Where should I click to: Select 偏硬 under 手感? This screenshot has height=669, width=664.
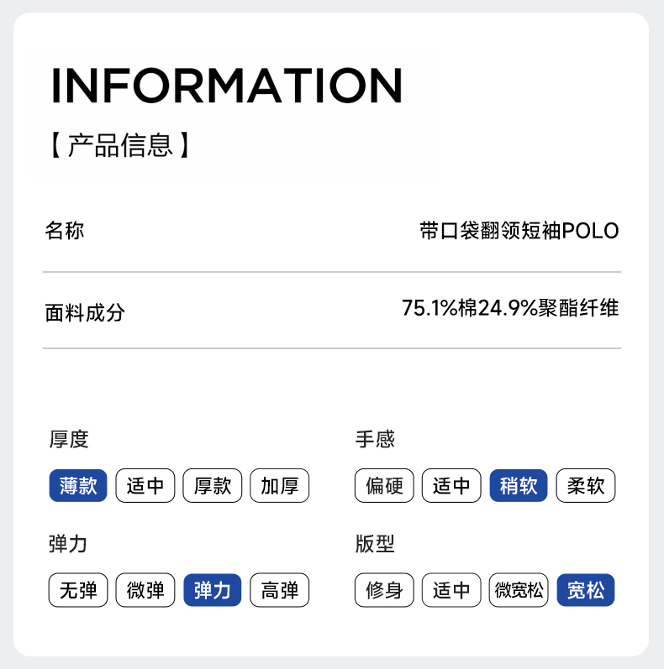tap(385, 486)
